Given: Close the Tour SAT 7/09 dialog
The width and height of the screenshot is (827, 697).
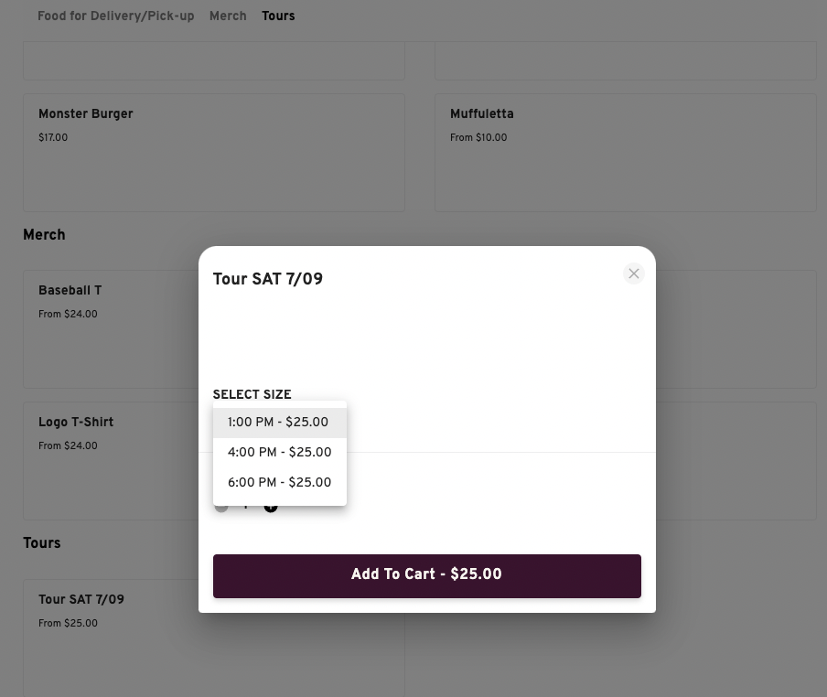Looking at the screenshot, I should click(633, 273).
